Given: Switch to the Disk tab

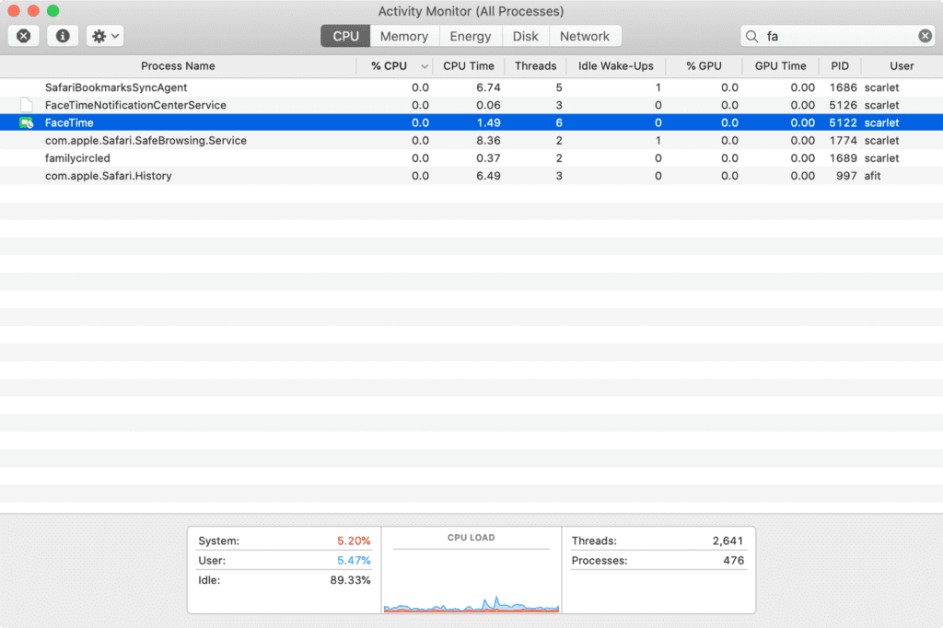Looking at the screenshot, I should point(525,36).
